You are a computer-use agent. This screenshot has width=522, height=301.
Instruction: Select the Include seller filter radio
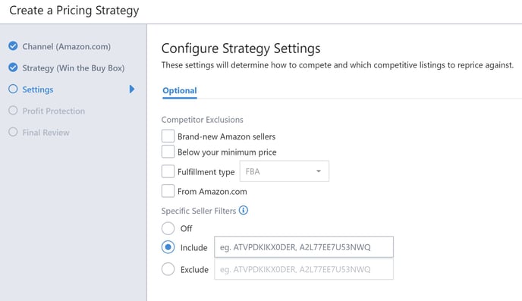pyautogui.click(x=168, y=247)
